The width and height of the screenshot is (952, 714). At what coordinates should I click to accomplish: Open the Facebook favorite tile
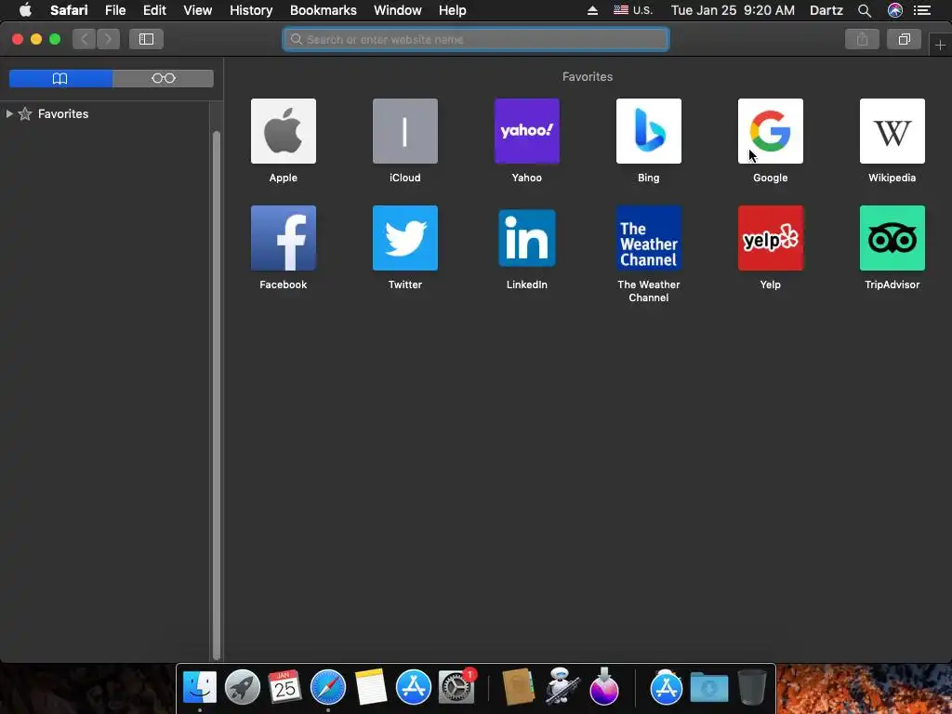tap(283, 238)
